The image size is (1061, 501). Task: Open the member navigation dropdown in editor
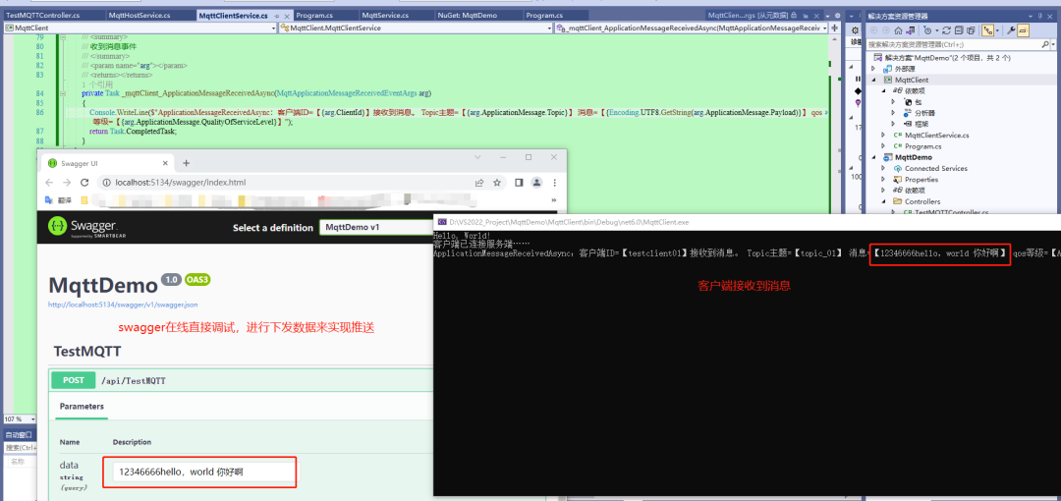pos(824,28)
